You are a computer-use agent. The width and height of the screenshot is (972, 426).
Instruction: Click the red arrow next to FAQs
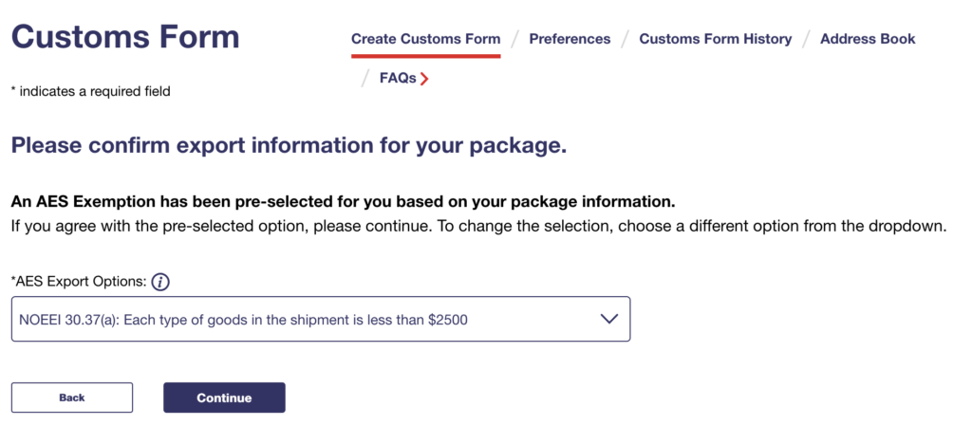424,79
